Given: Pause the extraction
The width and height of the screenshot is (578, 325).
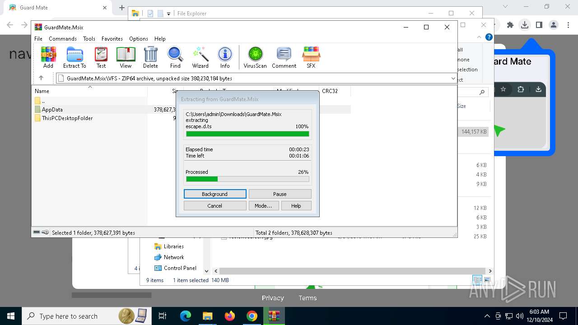Looking at the screenshot, I should [280, 194].
